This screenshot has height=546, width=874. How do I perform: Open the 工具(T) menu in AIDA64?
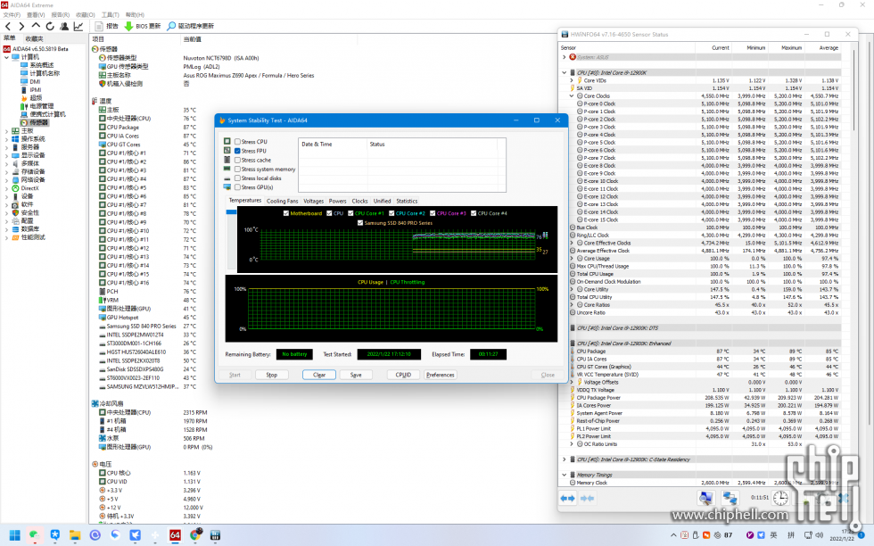point(111,15)
